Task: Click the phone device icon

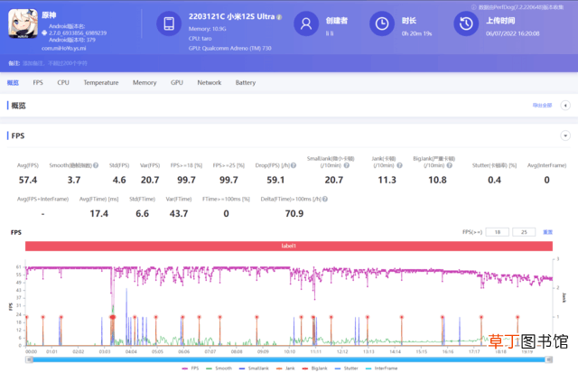Action: coord(169,23)
